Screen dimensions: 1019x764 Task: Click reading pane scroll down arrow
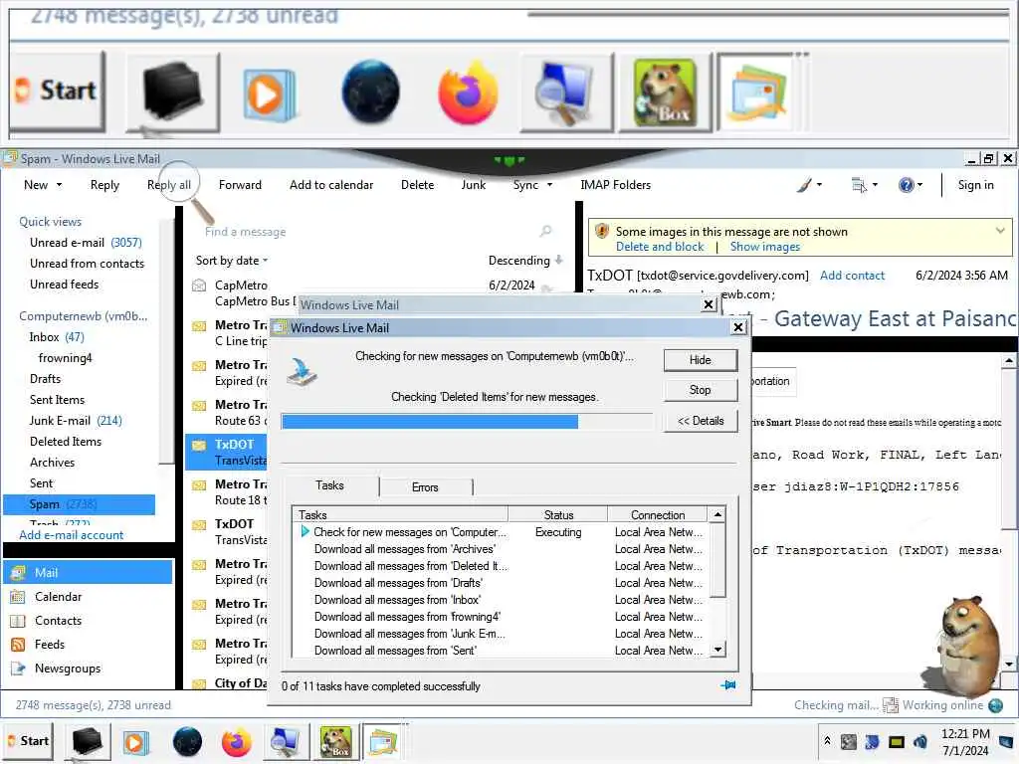(1009, 664)
